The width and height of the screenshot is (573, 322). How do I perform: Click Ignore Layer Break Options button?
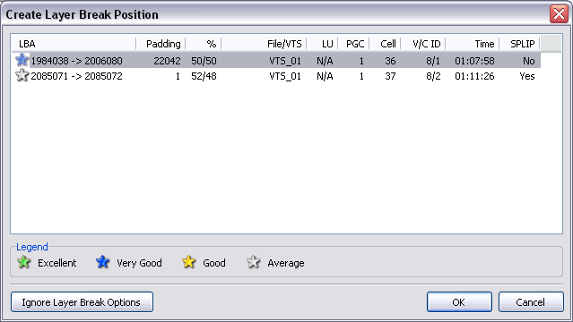pyautogui.click(x=82, y=302)
